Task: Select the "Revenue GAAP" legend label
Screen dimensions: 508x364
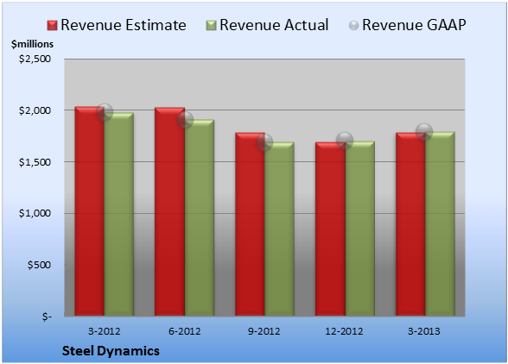Action: (x=414, y=25)
